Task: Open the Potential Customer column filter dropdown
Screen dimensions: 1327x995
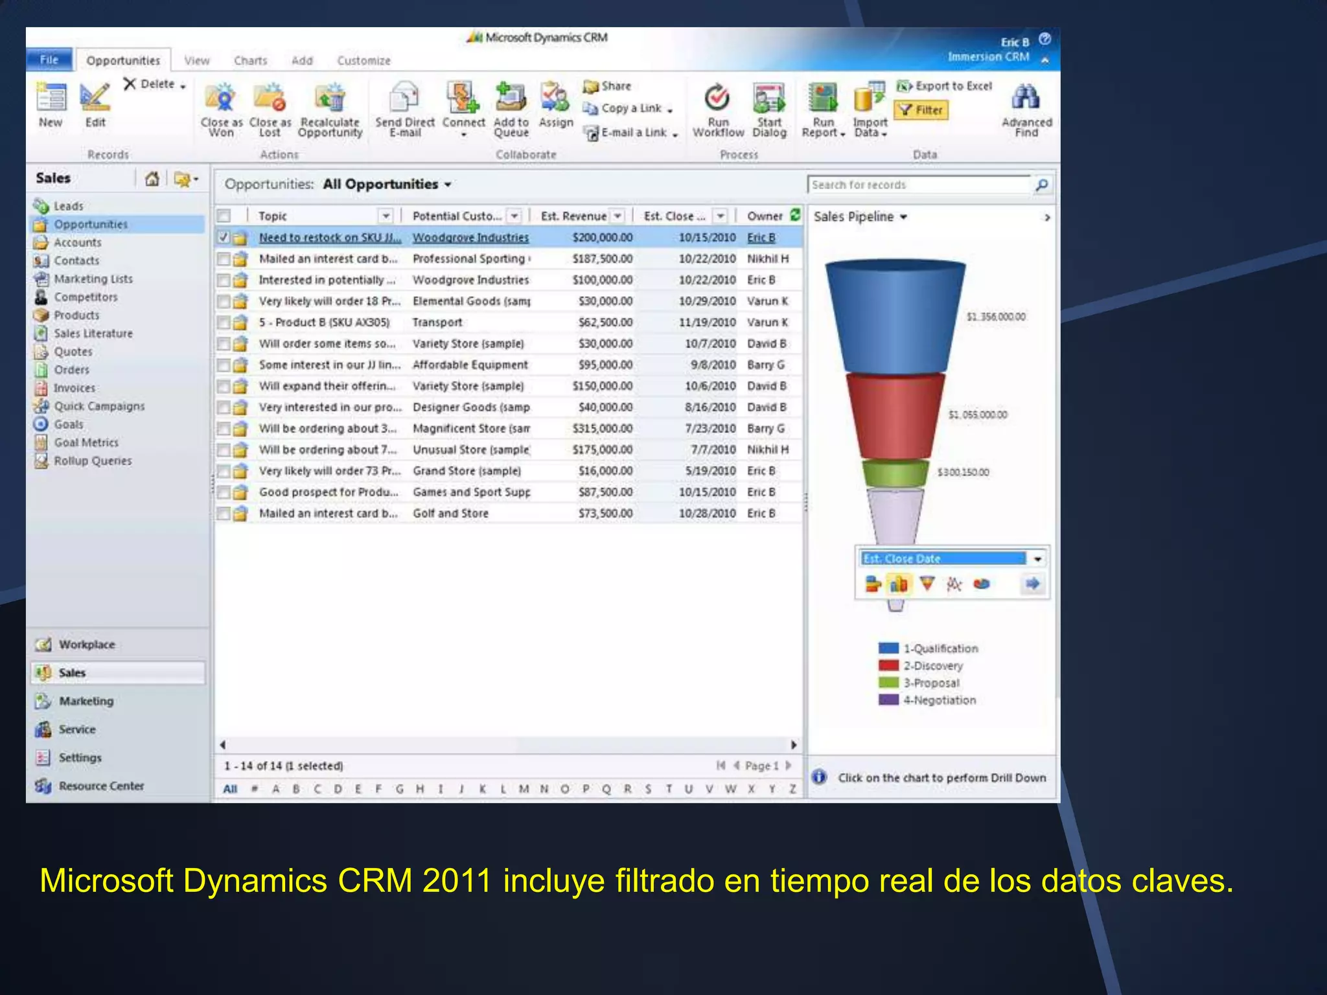Action: (x=514, y=216)
